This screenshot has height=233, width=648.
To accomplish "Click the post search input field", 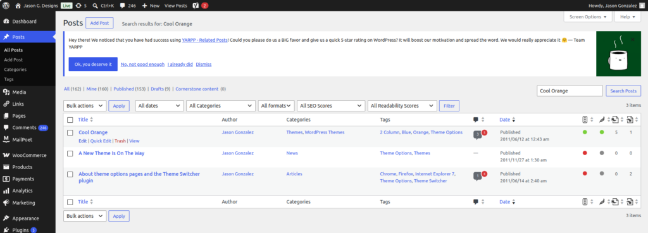I will tap(570, 91).
